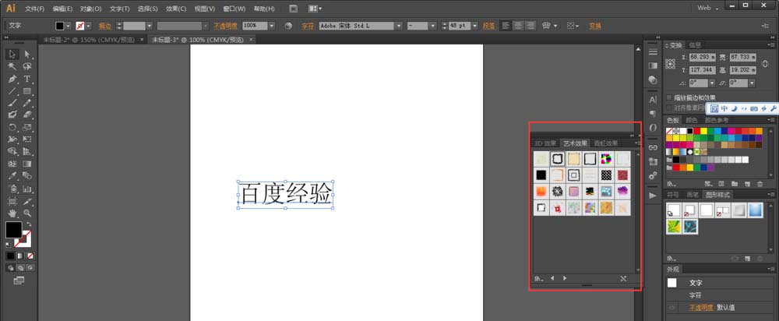Click the 字符 character link
779x321 pixels.
point(308,26)
